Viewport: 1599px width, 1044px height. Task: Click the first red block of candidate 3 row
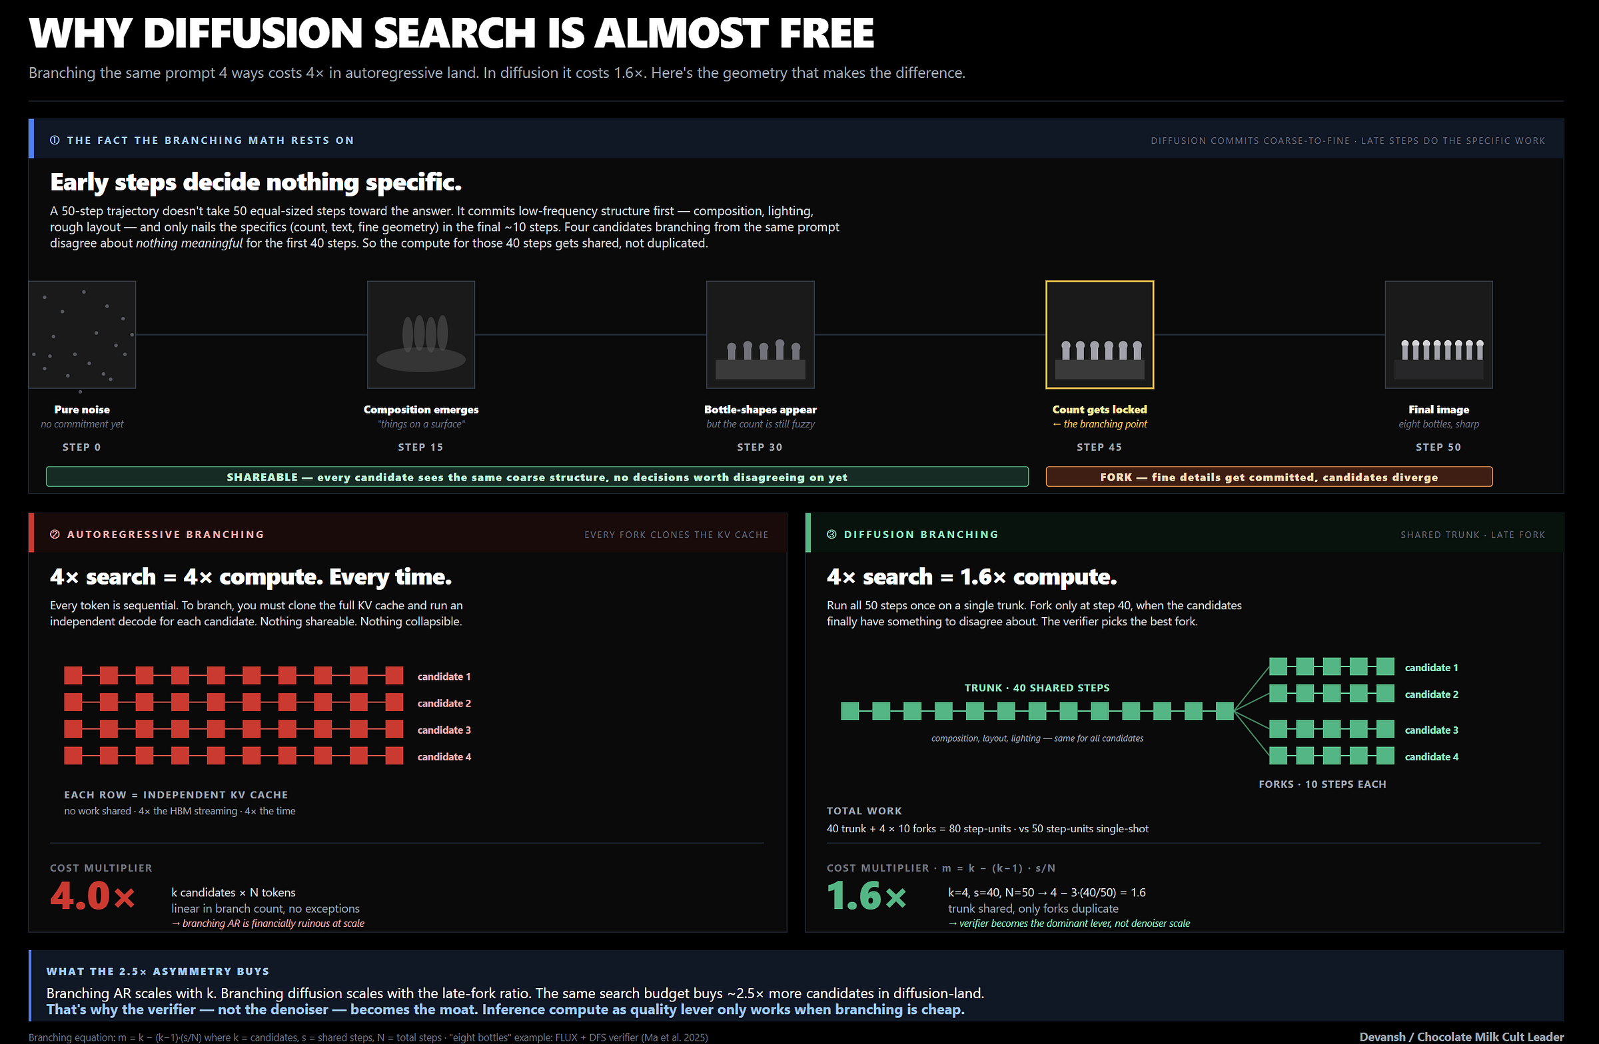pyautogui.click(x=73, y=729)
